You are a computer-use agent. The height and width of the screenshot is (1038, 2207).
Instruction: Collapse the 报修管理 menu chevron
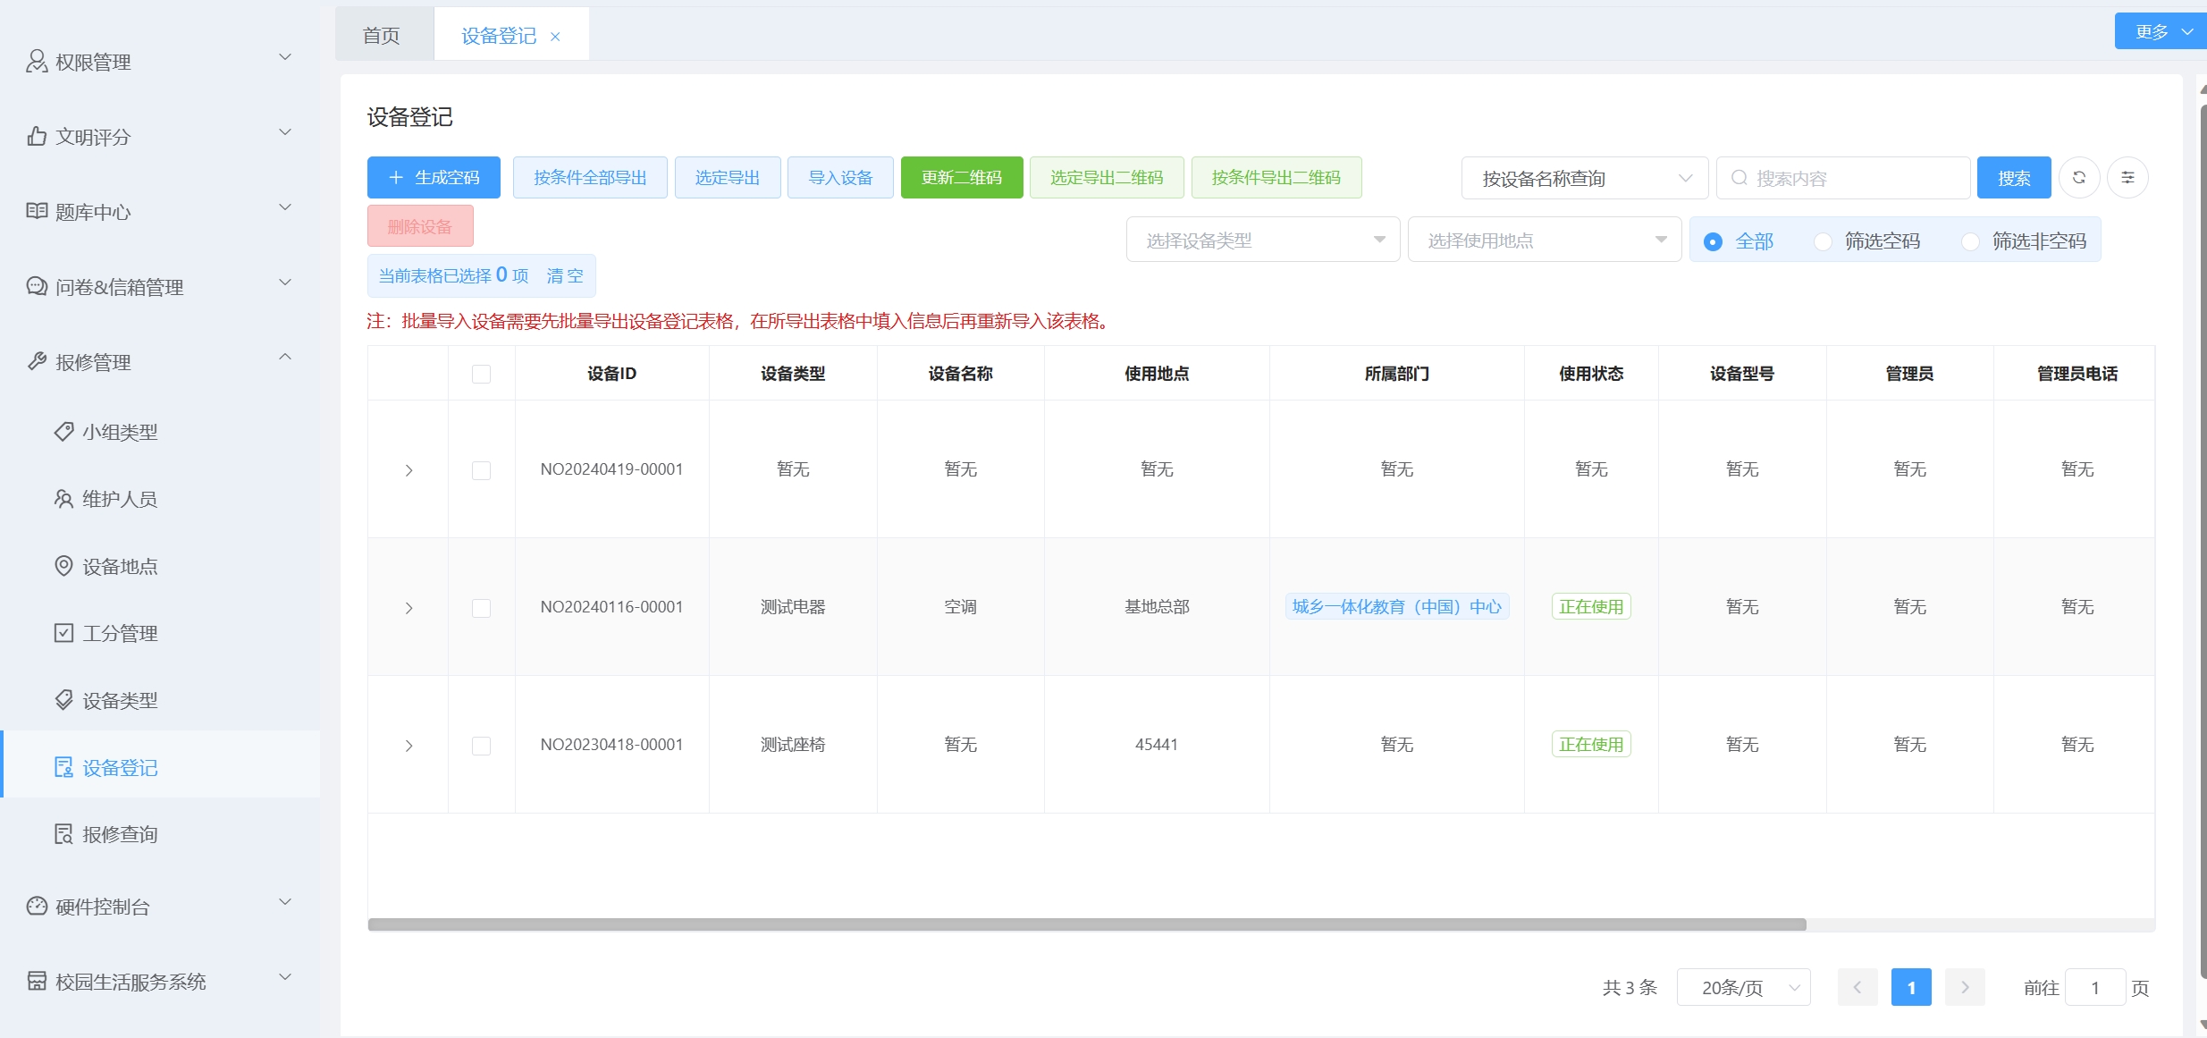(285, 357)
